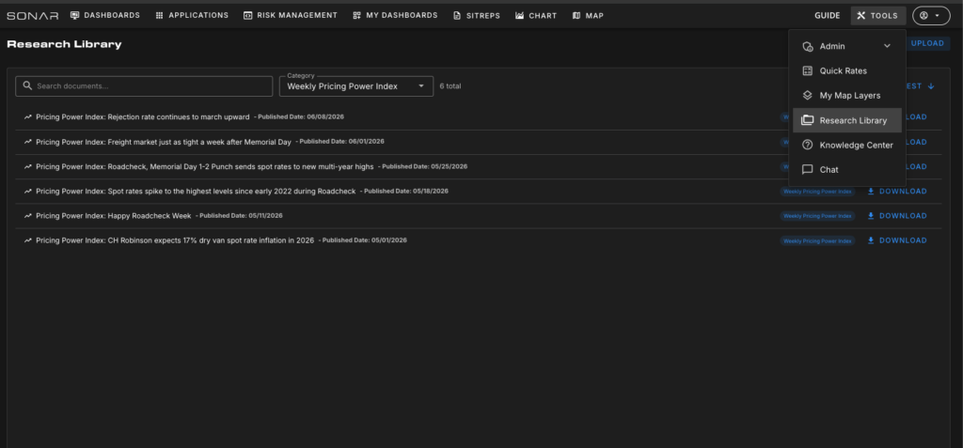This screenshot has height=448, width=963.
Task: Open SITREPS section
Action: coord(477,15)
